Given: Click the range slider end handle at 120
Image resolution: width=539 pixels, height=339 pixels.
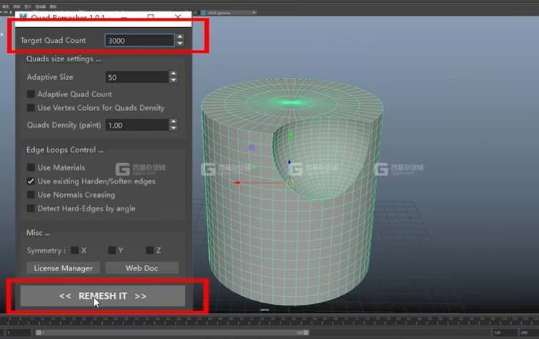Looking at the screenshot, I should coord(306,333).
